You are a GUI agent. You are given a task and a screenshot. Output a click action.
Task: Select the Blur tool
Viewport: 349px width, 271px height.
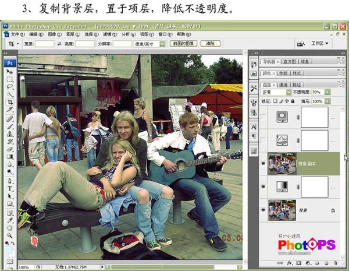click(9, 164)
